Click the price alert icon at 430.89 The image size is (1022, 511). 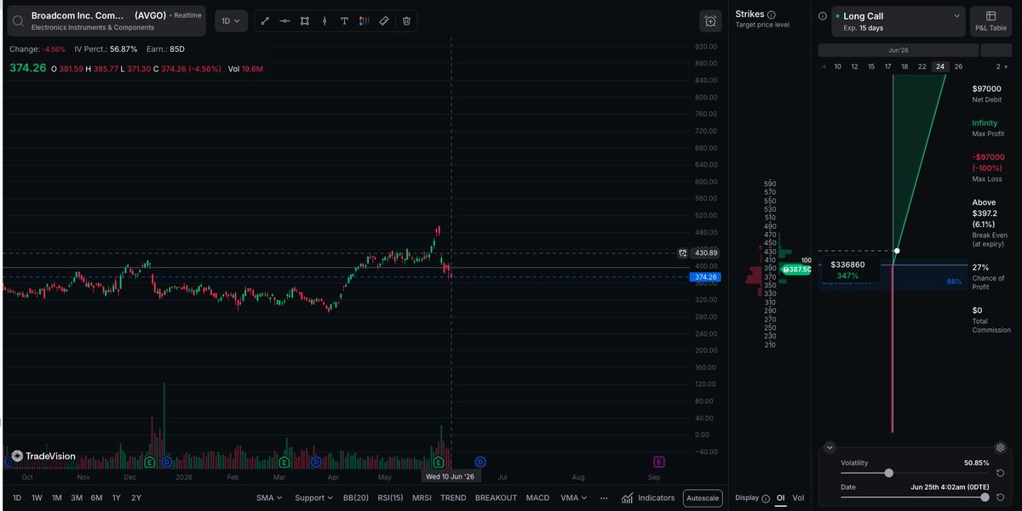(x=682, y=253)
